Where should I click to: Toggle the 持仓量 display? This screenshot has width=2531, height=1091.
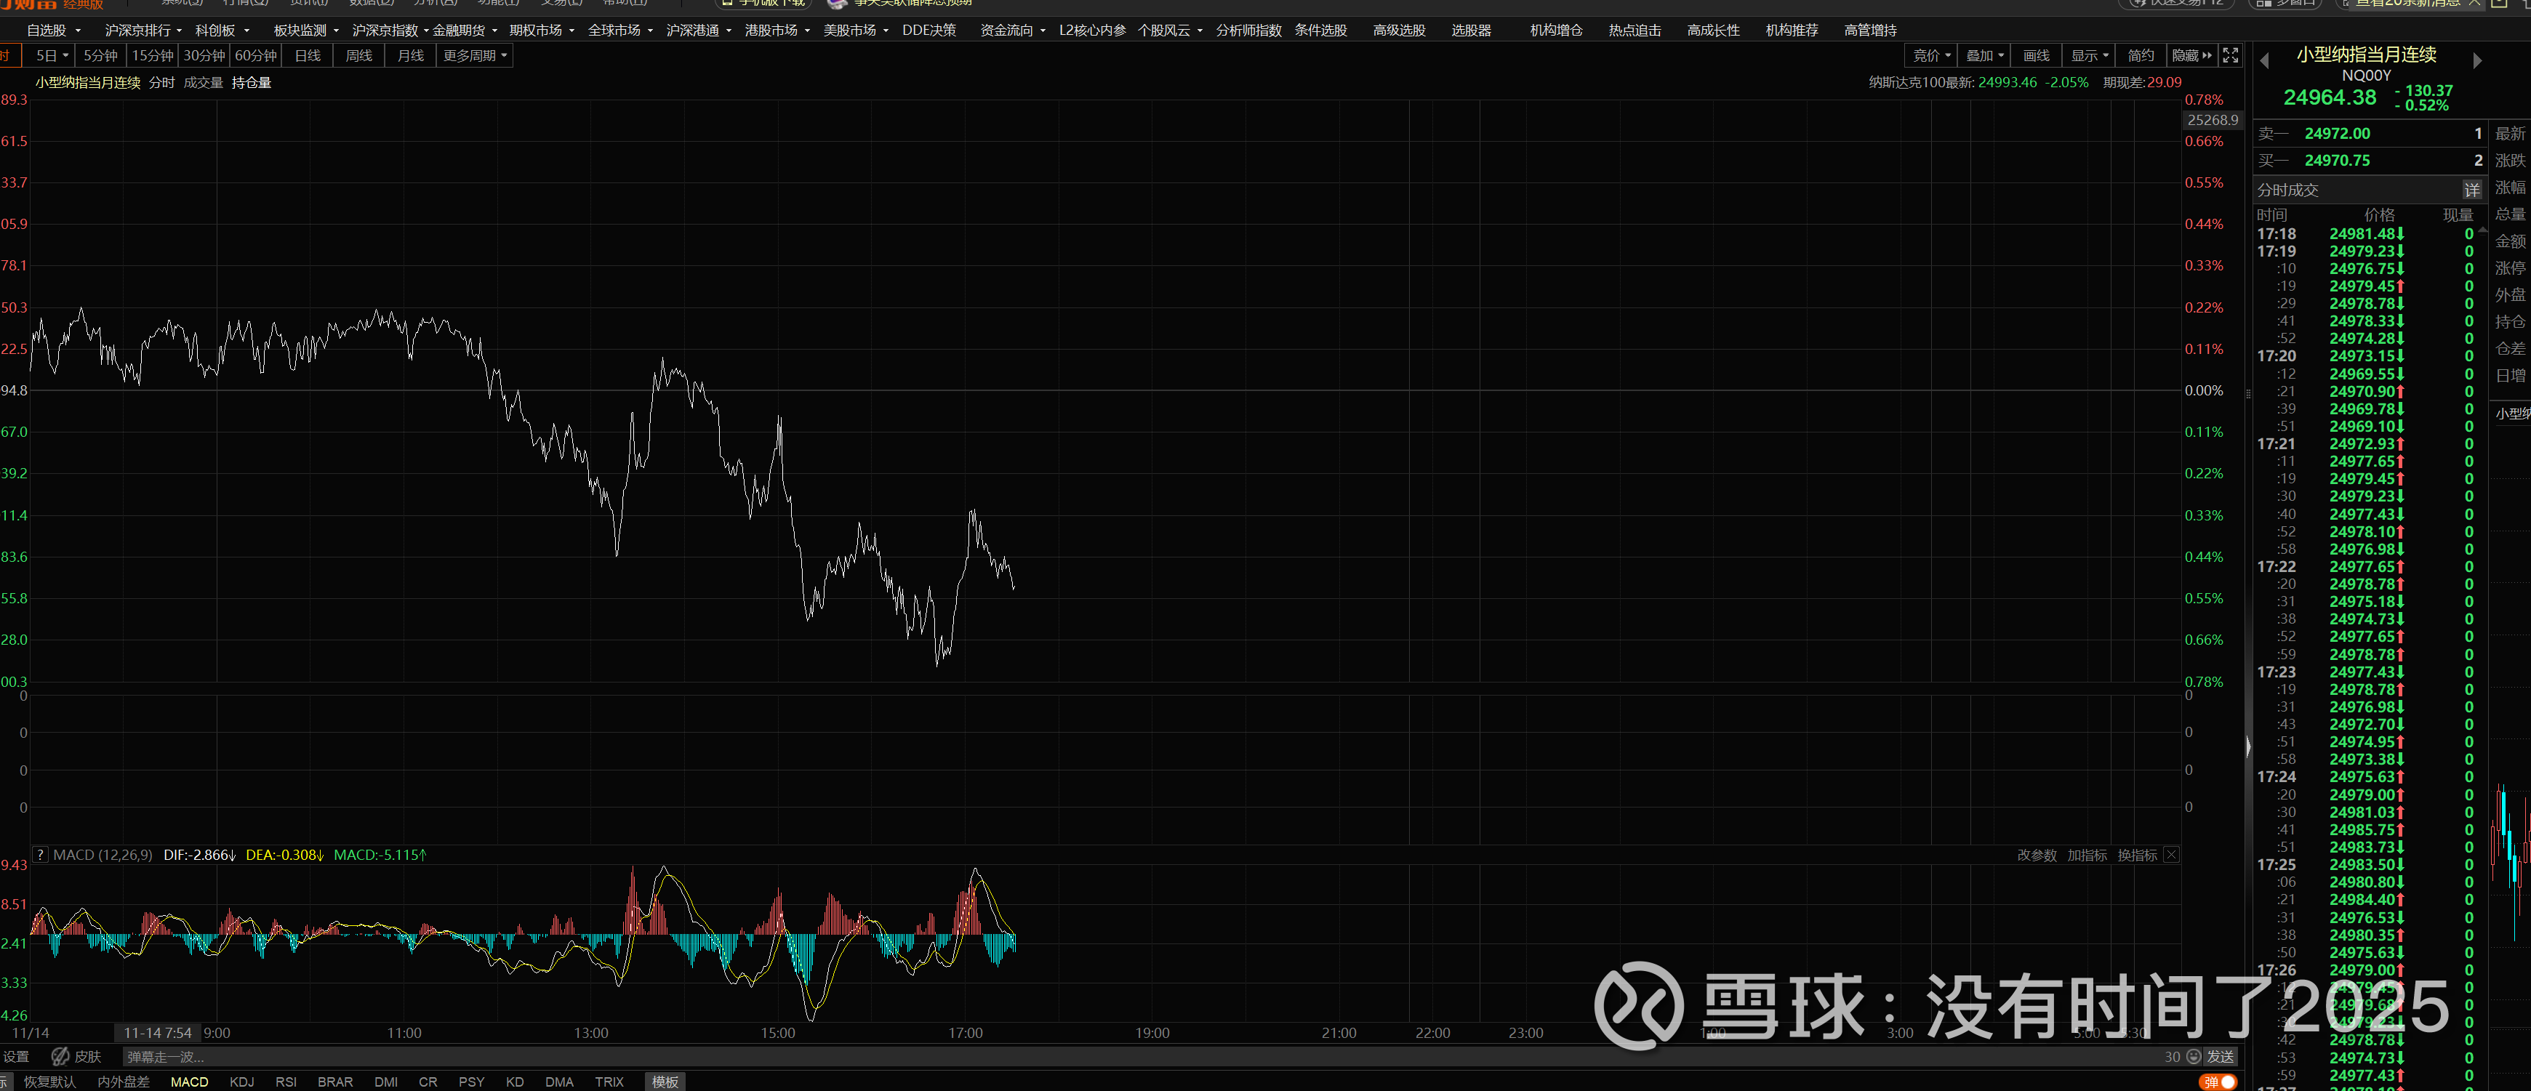pos(252,82)
